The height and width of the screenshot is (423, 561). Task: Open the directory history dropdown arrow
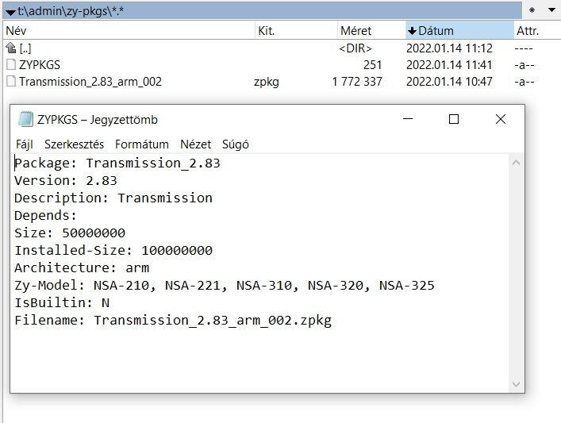[x=10, y=12]
